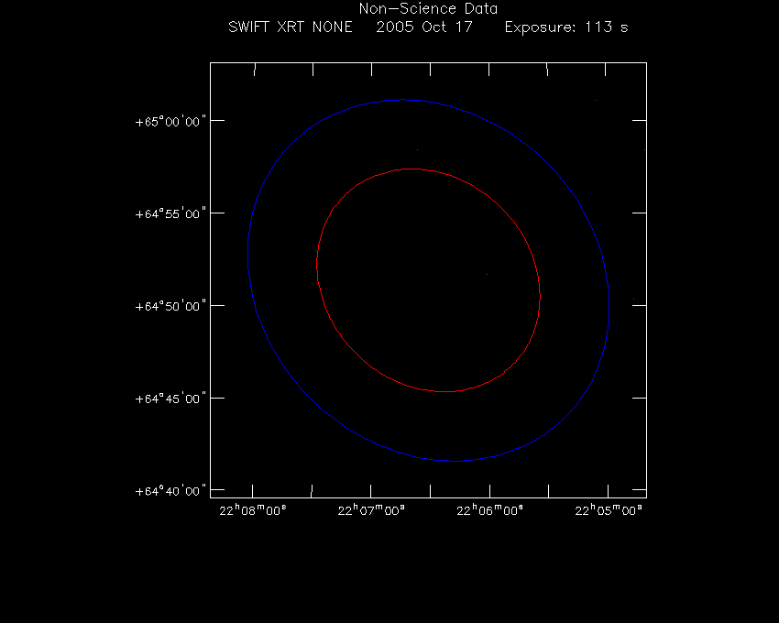779x623 pixels.
Task: Click the 22h05m00s right ascension label
Action: click(x=609, y=510)
